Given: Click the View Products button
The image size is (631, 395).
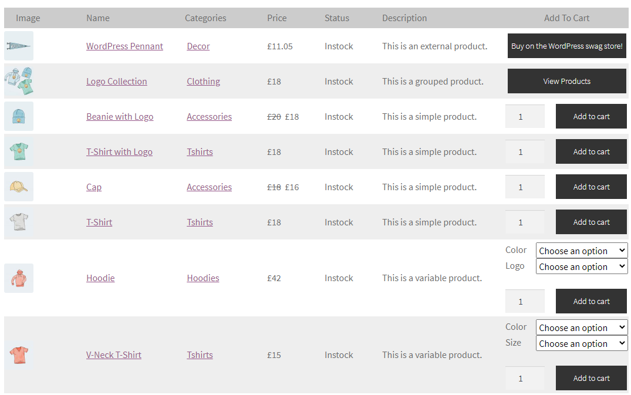Looking at the screenshot, I should click(x=566, y=81).
